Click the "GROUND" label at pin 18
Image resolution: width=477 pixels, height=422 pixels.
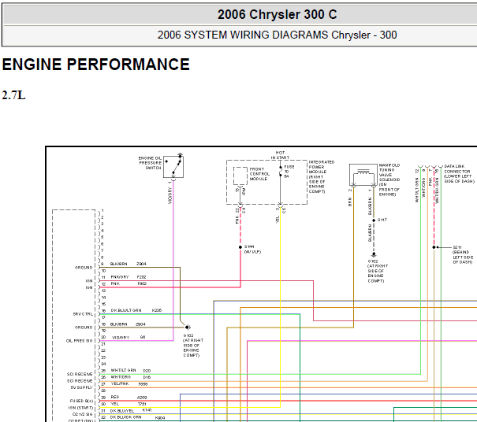point(84,328)
